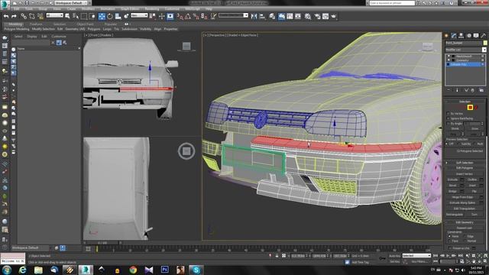
Task: Click the Auto Key button
Action: point(394,256)
